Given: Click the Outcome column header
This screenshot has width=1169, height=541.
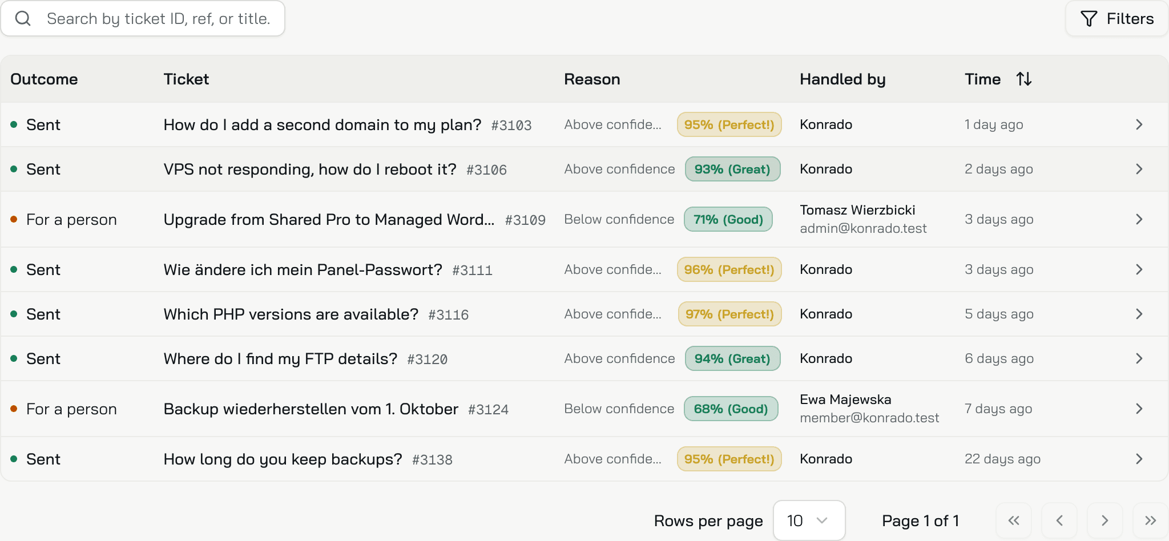Looking at the screenshot, I should point(44,79).
